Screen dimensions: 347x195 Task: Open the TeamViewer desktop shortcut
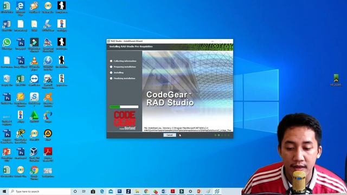[x=34, y=81]
